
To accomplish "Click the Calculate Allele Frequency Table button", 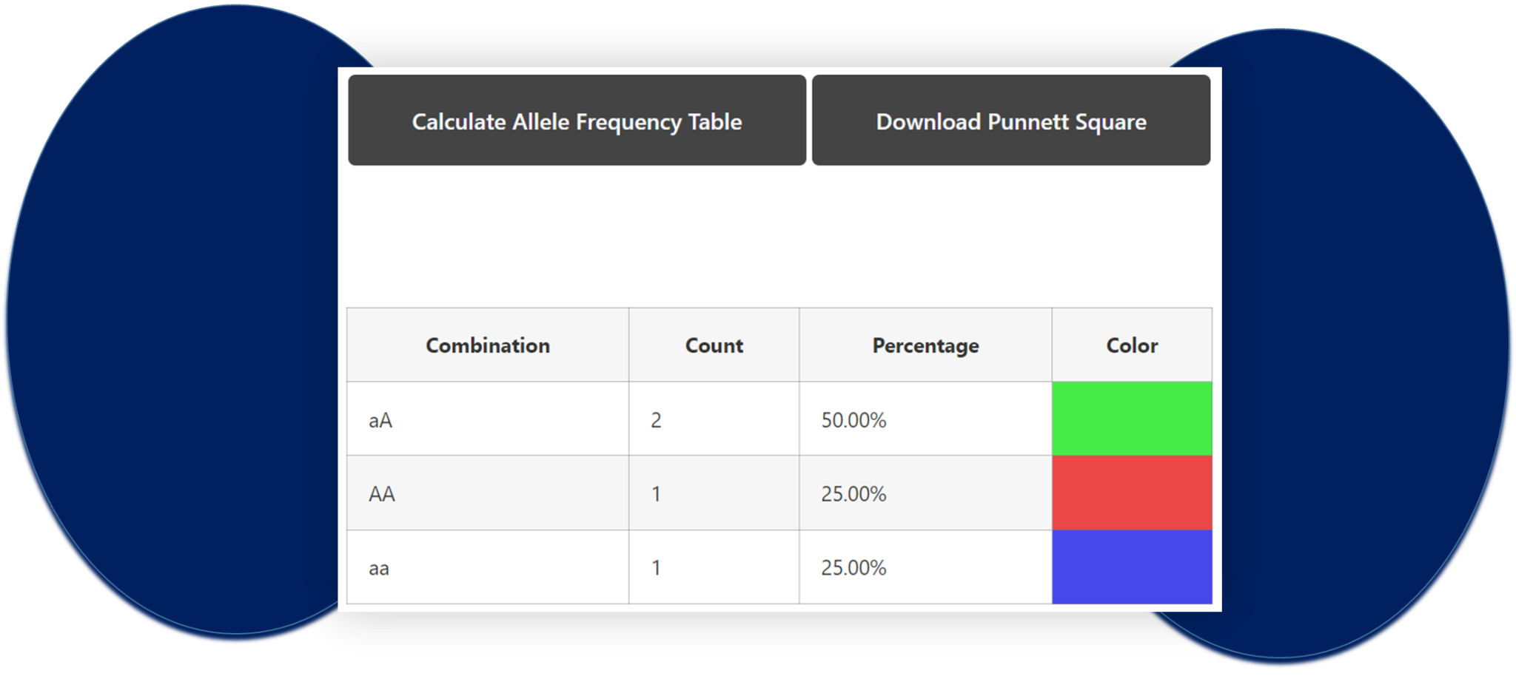I will (x=576, y=121).
